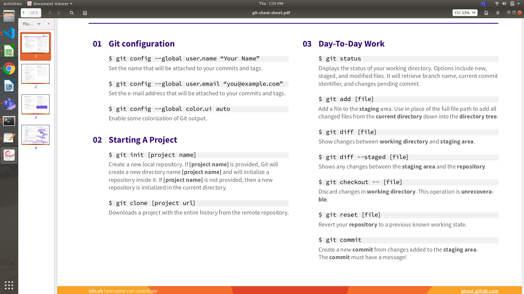Viewport: 524px width, 294px height.
Task: Click the '$ git add [file]' command
Action: click(x=346, y=99)
